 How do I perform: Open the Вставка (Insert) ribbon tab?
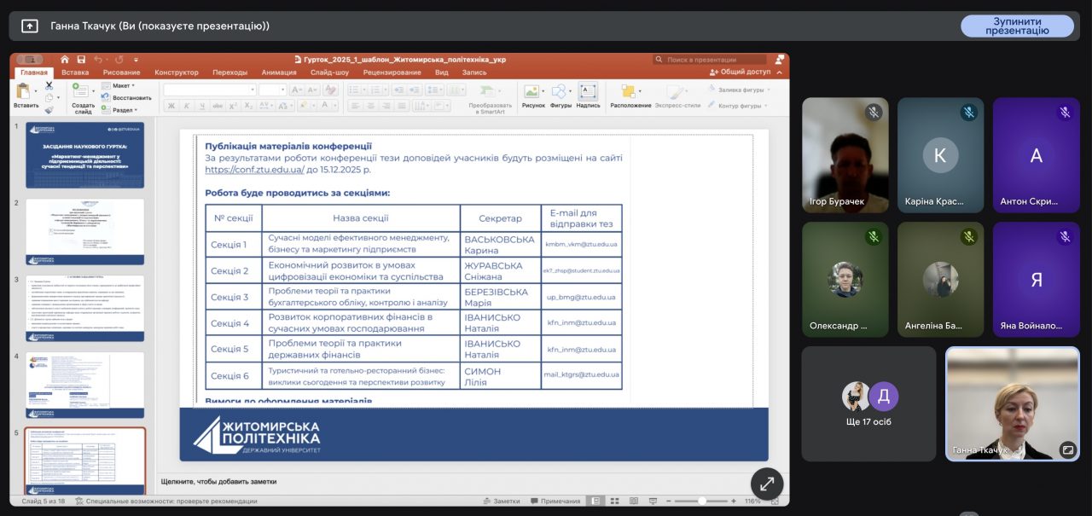pyautogui.click(x=75, y=72)
